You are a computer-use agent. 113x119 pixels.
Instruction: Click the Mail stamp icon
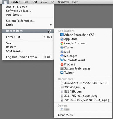pos(62,52)
